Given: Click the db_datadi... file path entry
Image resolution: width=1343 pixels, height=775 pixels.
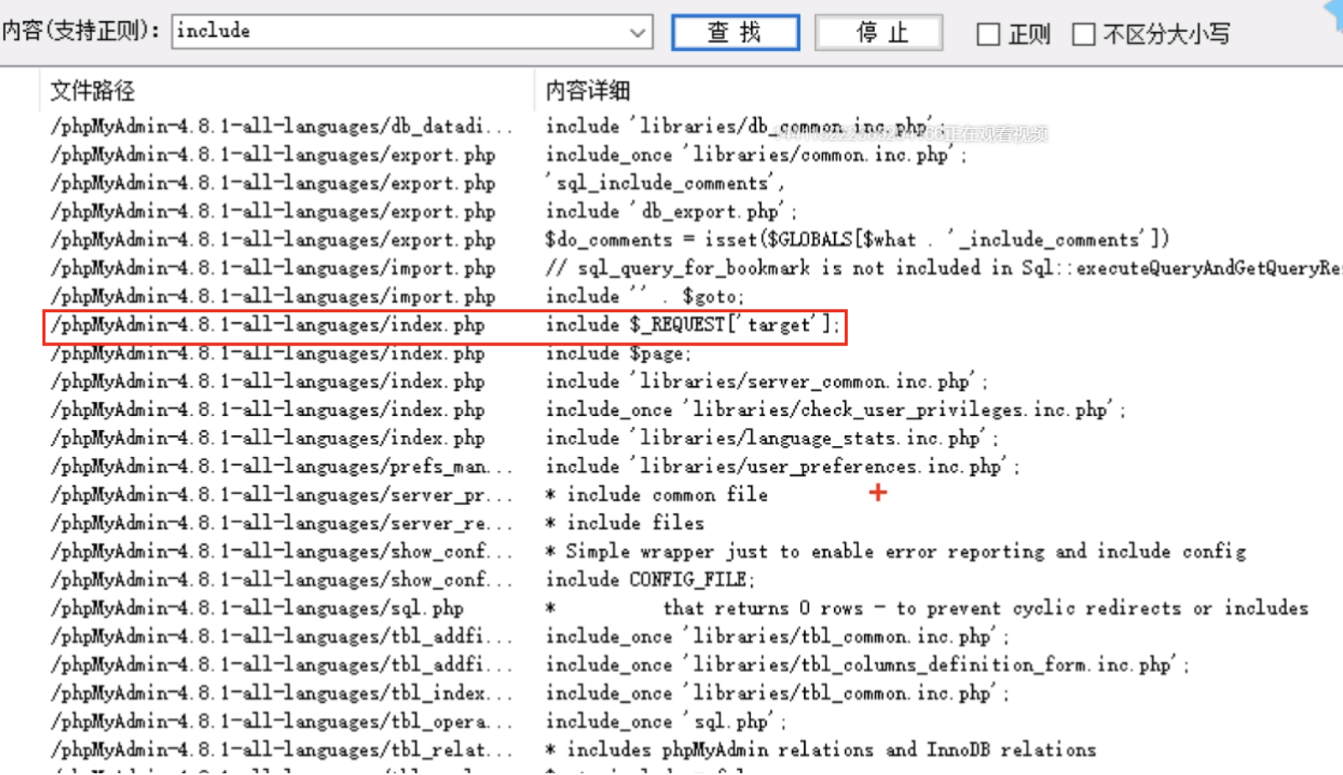Looking at the screenshot, I should coord(281,126).
